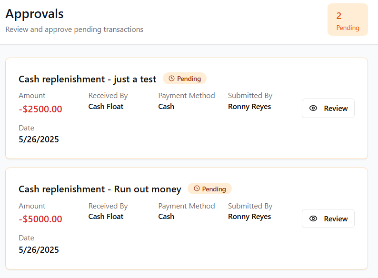Click the Pending label on the just a test card
The width and height of the screenshot is (378, 278).
point(189,79)
